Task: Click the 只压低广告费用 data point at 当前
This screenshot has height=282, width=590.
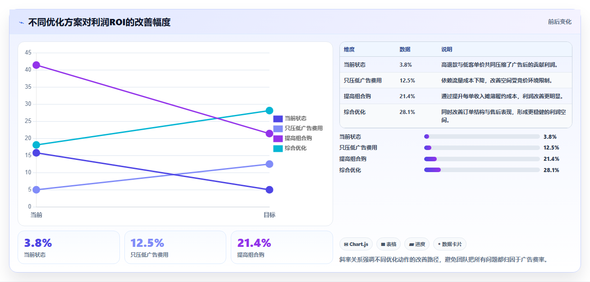Action: coord(37,190)
